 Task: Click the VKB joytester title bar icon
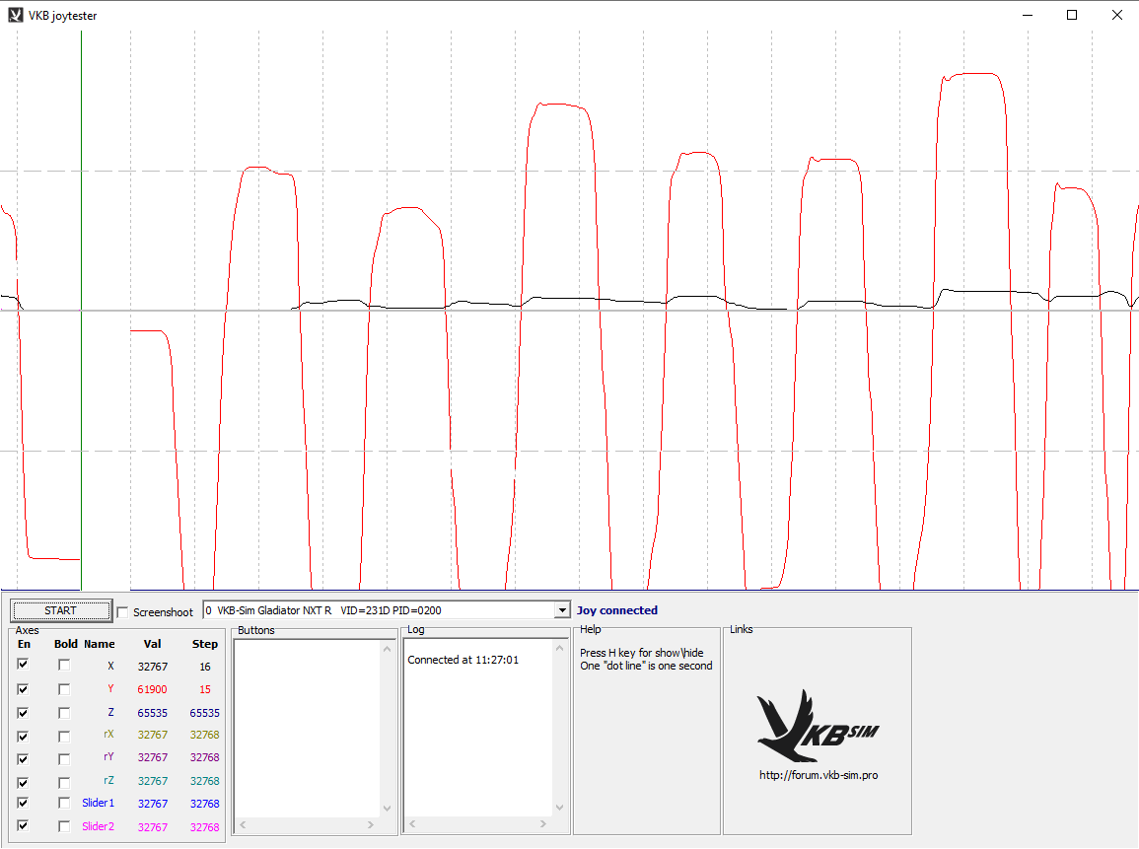[x=16, y=16]
